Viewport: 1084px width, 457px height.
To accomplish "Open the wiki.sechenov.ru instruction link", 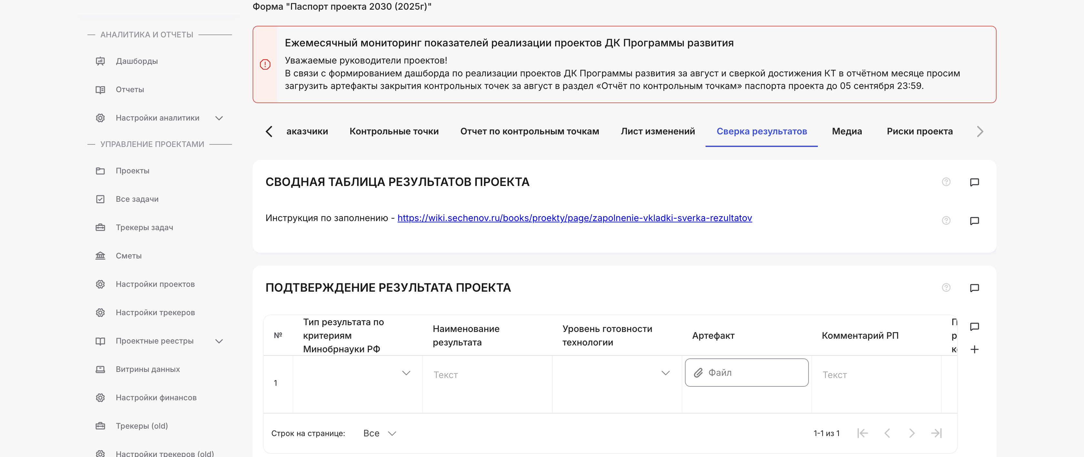I will pyautogui.click(x=574, y=218).
